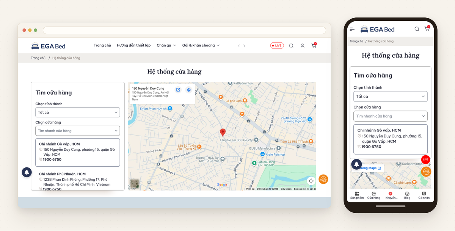Viewport: 455px width, 231px height.
Task: Click the Google logo on the map
Action: [x=222, y=185]
